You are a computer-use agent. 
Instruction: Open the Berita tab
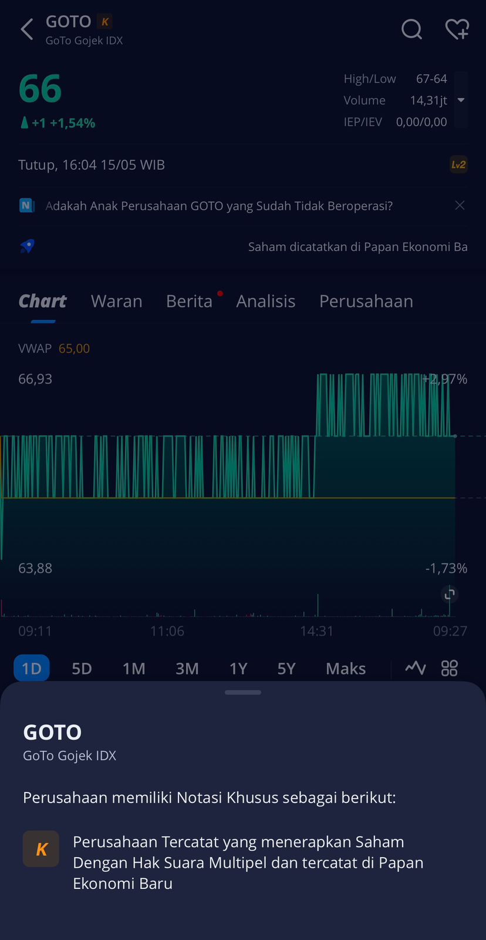(189, 301)
